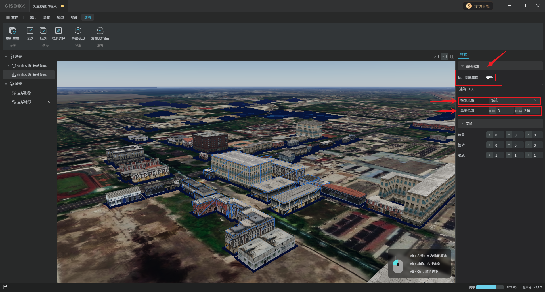Open the 文件 menu
Screen dimensions: 545x292
click(12, 18)
